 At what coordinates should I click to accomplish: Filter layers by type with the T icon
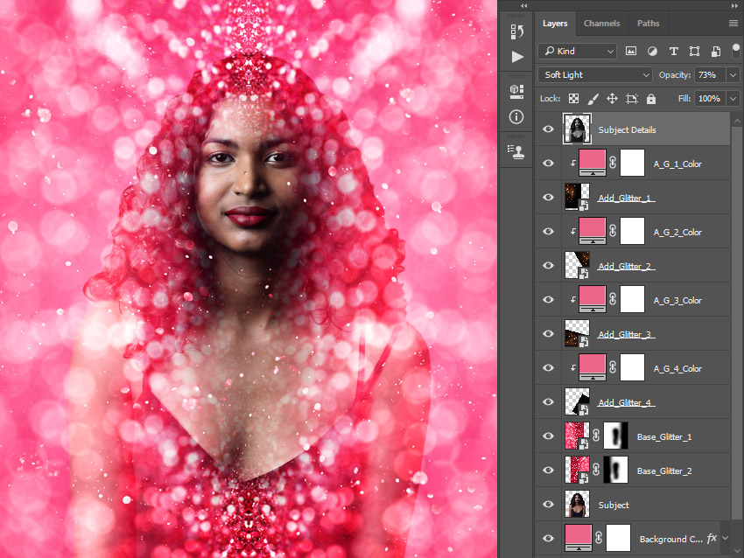pyautogui.click(x=673, y=52)
